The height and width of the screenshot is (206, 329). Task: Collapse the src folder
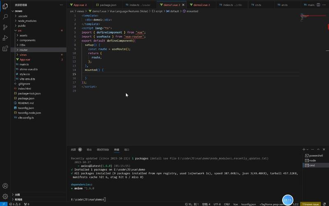tap(39, 30)
